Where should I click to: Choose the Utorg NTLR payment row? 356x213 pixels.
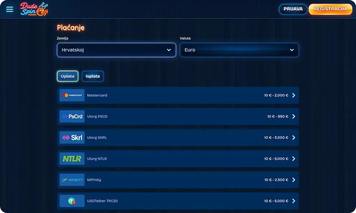coord(178,159)
